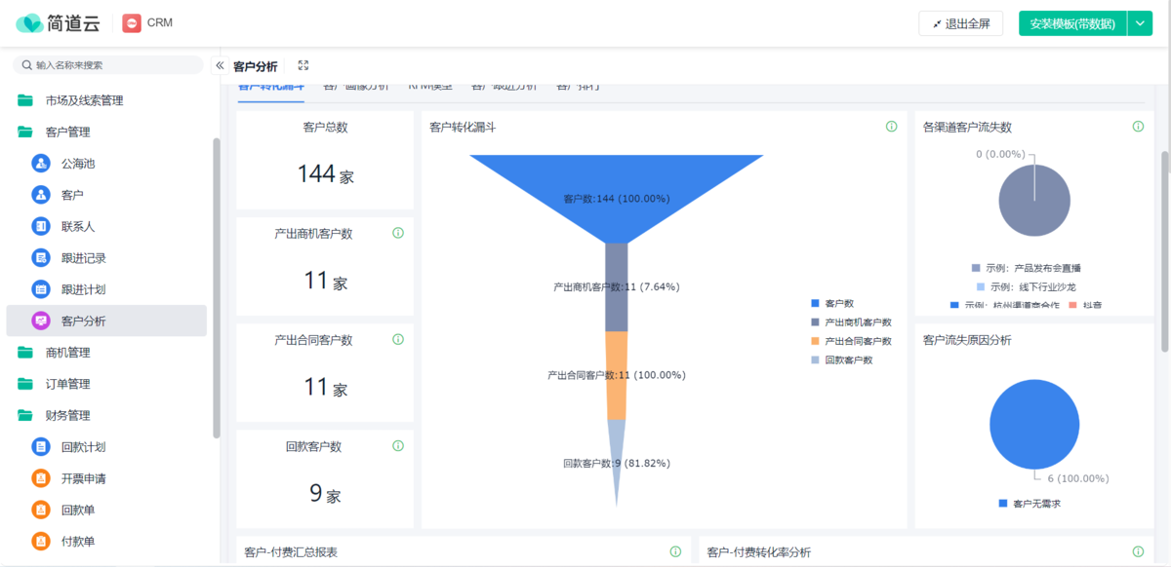The image size is (1171, 567).
Task: Expand the 订单管理 group
Action: coord(106,384)
